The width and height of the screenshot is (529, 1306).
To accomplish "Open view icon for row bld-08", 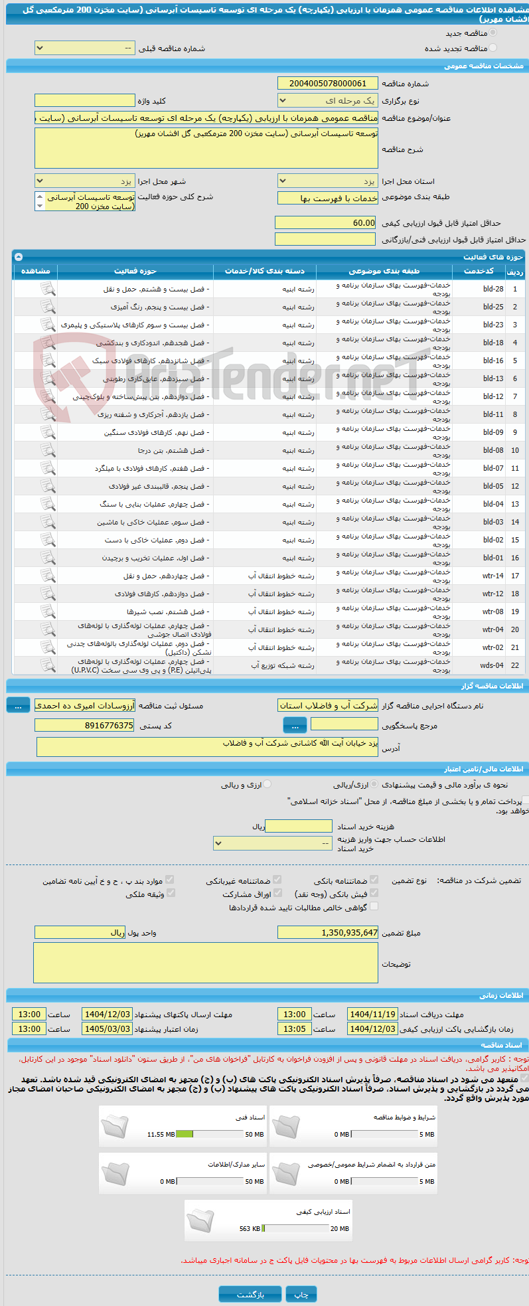I will pyautogui.click(x=48, y=450).
